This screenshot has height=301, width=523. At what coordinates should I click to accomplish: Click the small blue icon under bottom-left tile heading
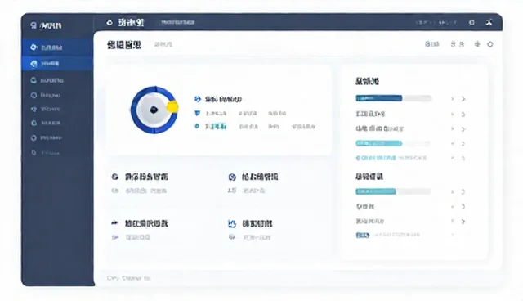pyautogui.click(x=115, y=237)
